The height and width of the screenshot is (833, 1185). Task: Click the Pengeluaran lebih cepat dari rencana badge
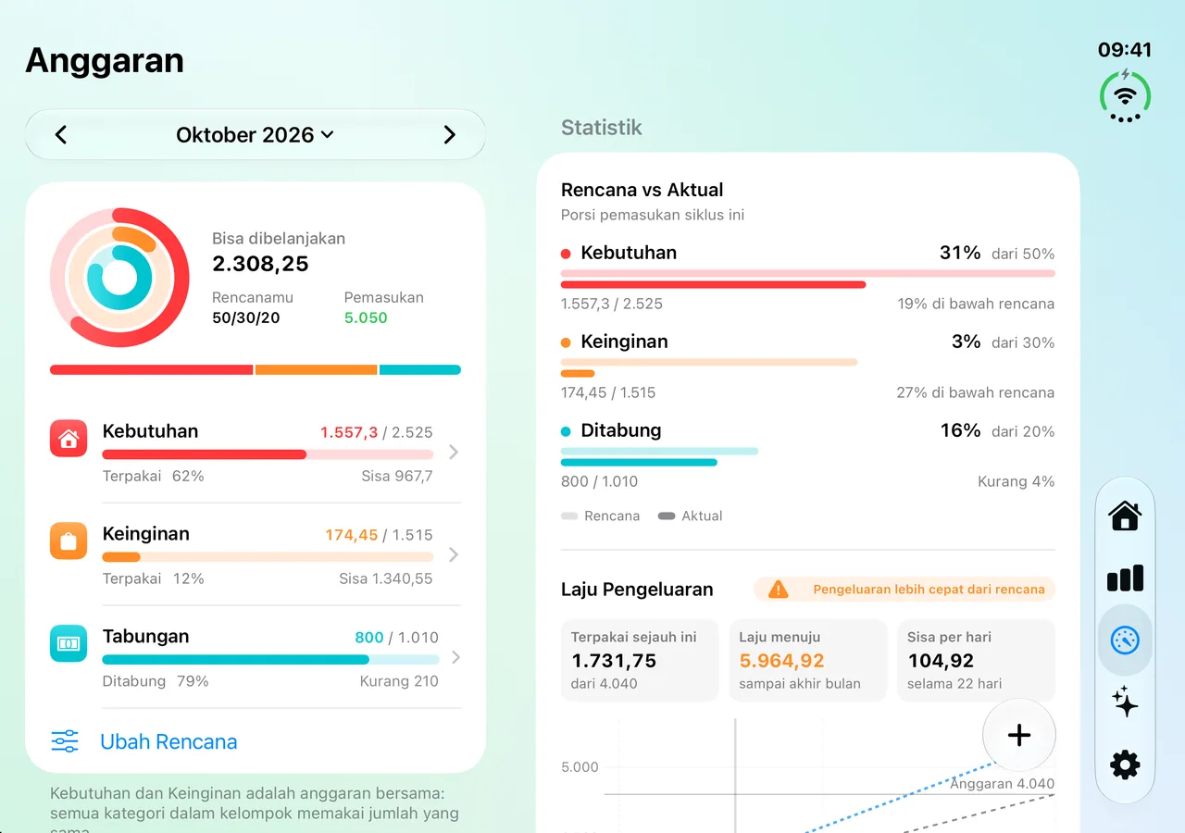click(904, 589)
